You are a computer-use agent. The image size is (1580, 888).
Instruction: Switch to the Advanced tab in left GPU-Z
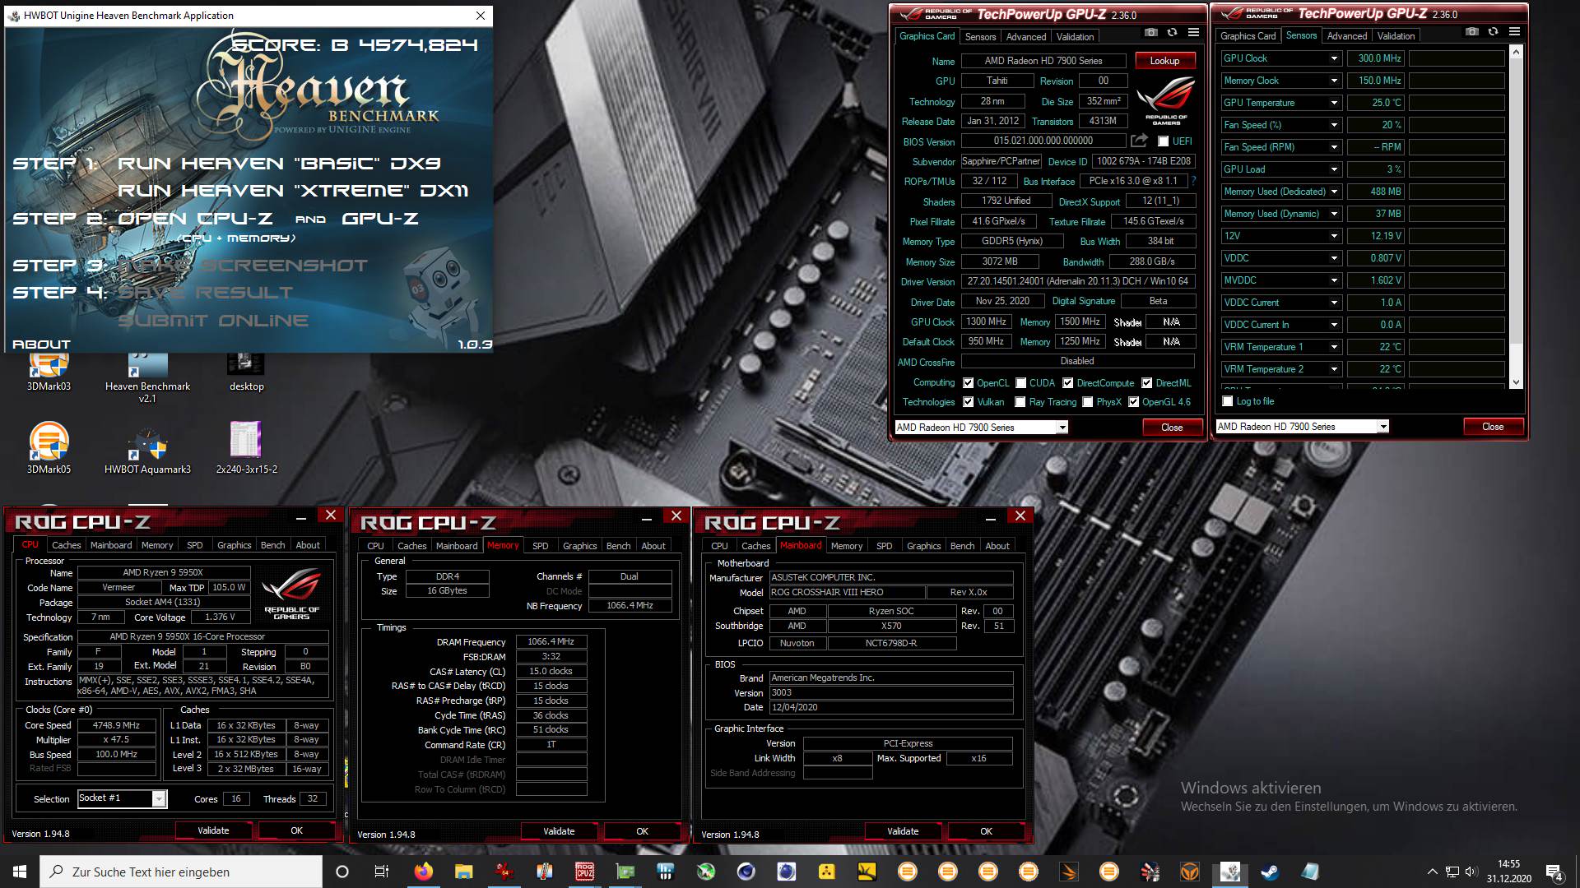[x=1026, y=37]
